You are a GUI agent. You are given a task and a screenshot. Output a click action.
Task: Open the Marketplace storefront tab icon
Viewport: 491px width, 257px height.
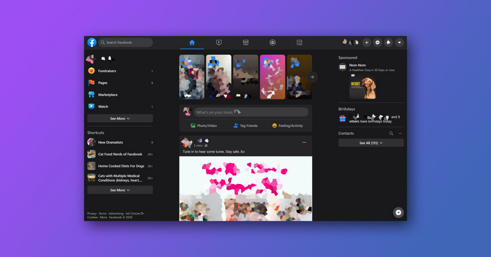tap(245, 42)
